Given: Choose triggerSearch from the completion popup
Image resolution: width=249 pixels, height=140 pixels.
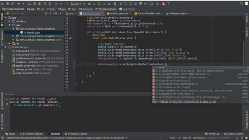Looking at the screenshot, I should coord(200,71).
